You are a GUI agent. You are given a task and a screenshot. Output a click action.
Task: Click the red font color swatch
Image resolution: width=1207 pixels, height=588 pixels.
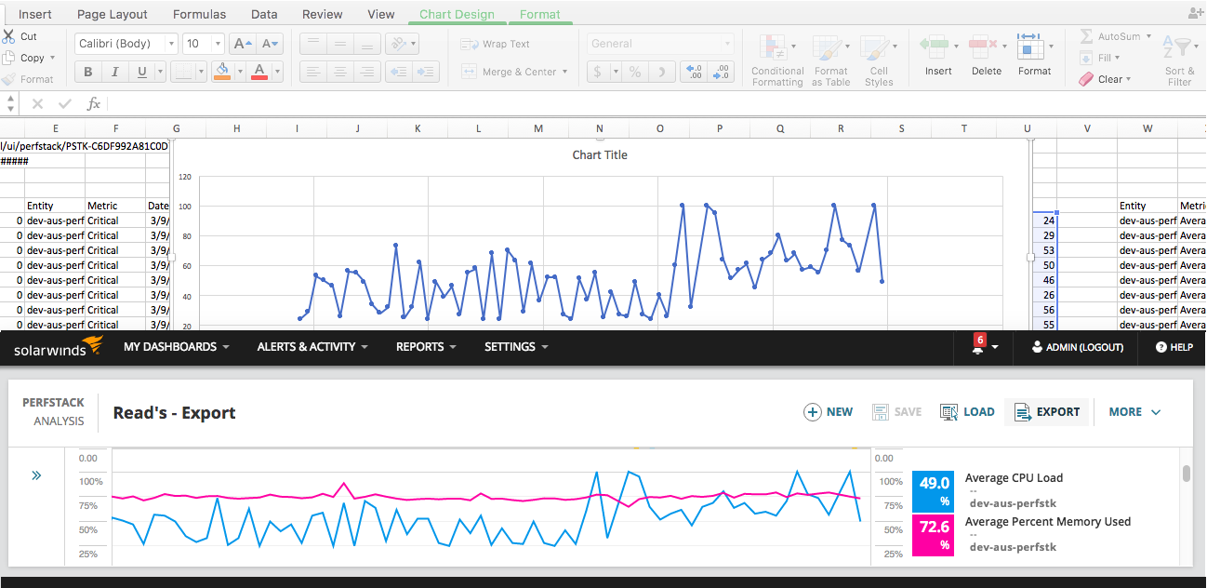(x=259, y=72)
